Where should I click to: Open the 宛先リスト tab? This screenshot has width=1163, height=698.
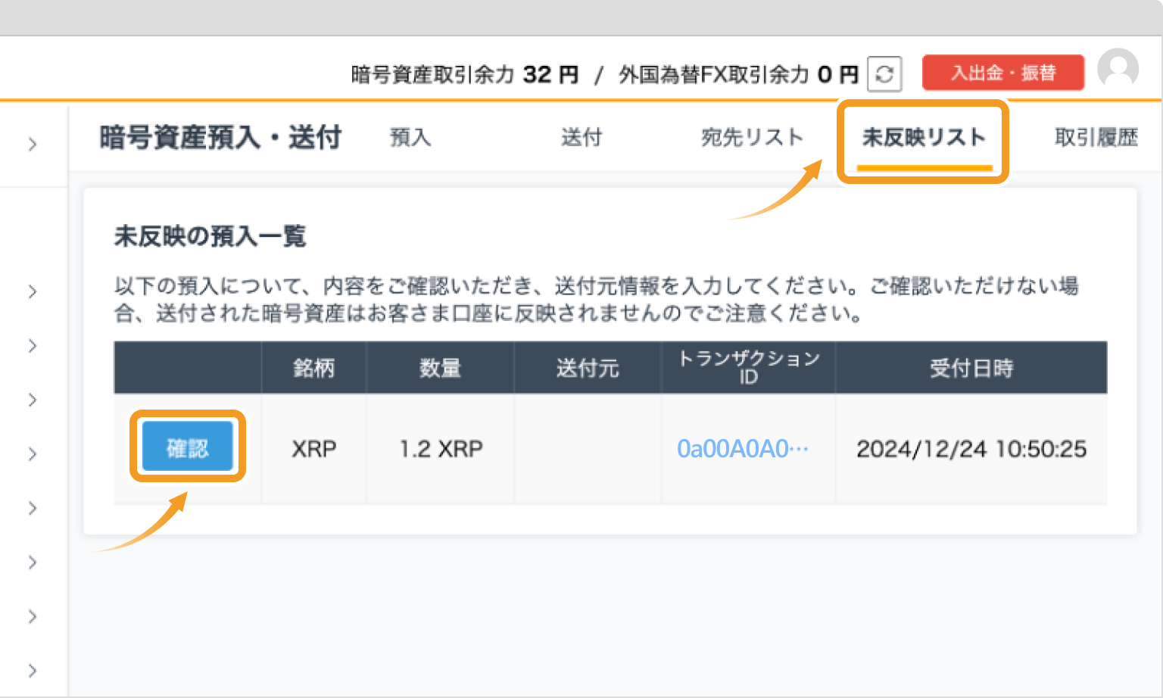752,137
